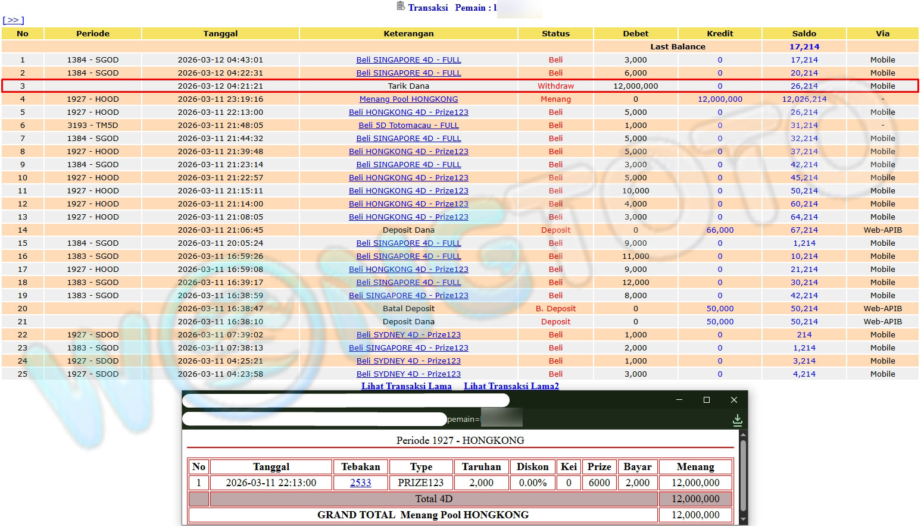Close the Periode 1927 popup window

point(734,400)
